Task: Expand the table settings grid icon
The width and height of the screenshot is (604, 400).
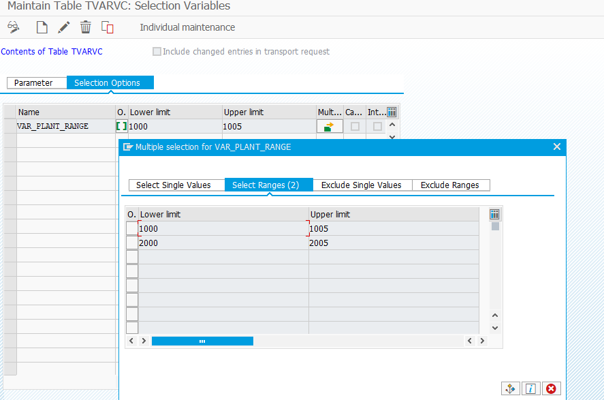Action: point(392,112)
